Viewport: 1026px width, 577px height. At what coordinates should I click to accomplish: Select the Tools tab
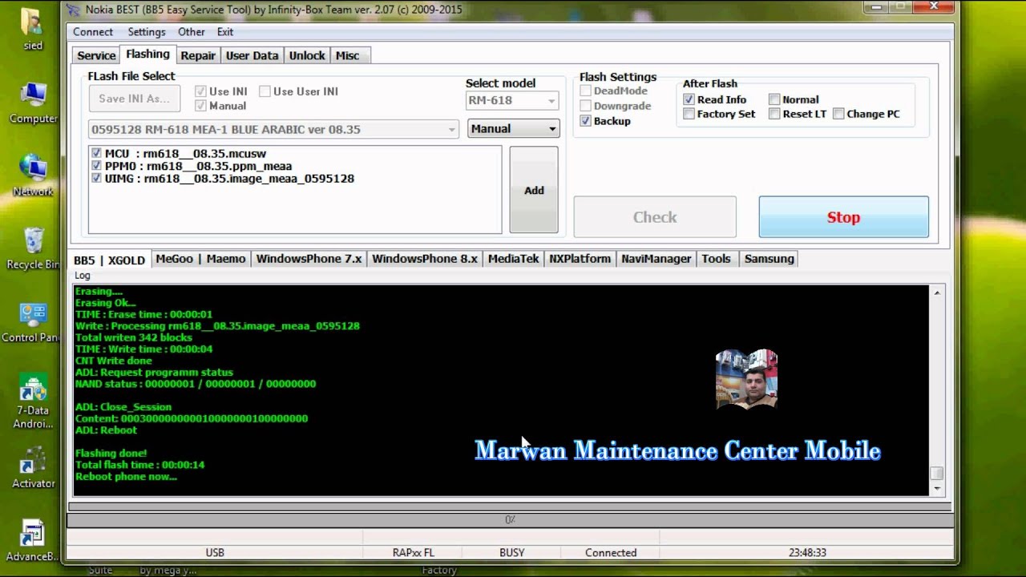[x=716, y=259]
